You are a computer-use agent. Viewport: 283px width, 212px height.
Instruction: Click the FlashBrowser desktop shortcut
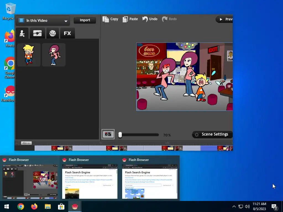(x=9, y=94)
